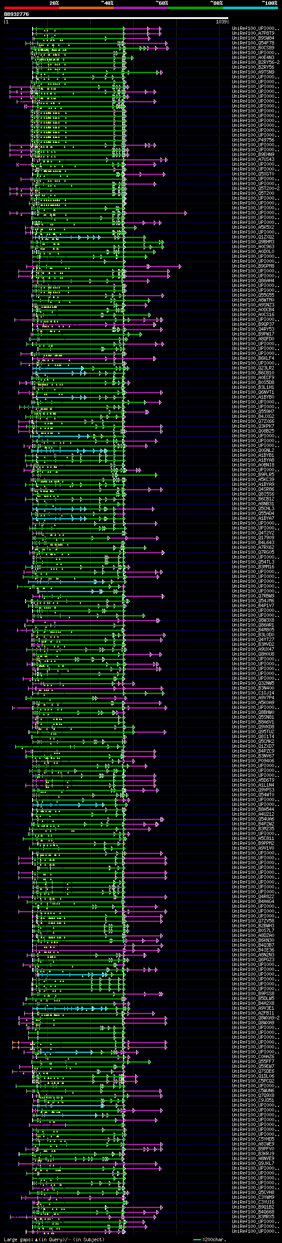Select the UniRef100_B4PZC9 label
Viewport: 282px width, 1243px height.
253,751
